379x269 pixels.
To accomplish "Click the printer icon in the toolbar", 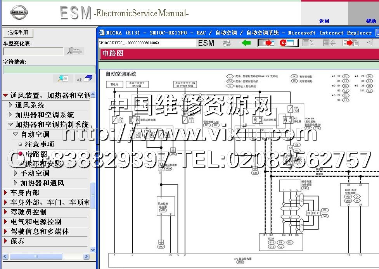I will tap(226, 43).
